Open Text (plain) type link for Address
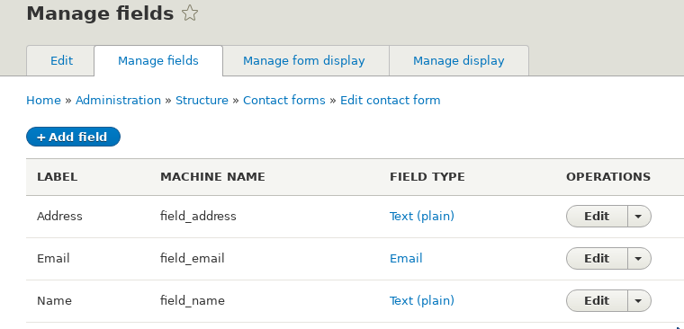This screenshot has width=684, height=329. tap(422, 216)
